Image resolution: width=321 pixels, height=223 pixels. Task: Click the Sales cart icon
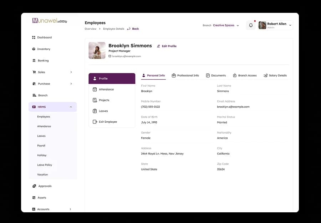(34, 72)
